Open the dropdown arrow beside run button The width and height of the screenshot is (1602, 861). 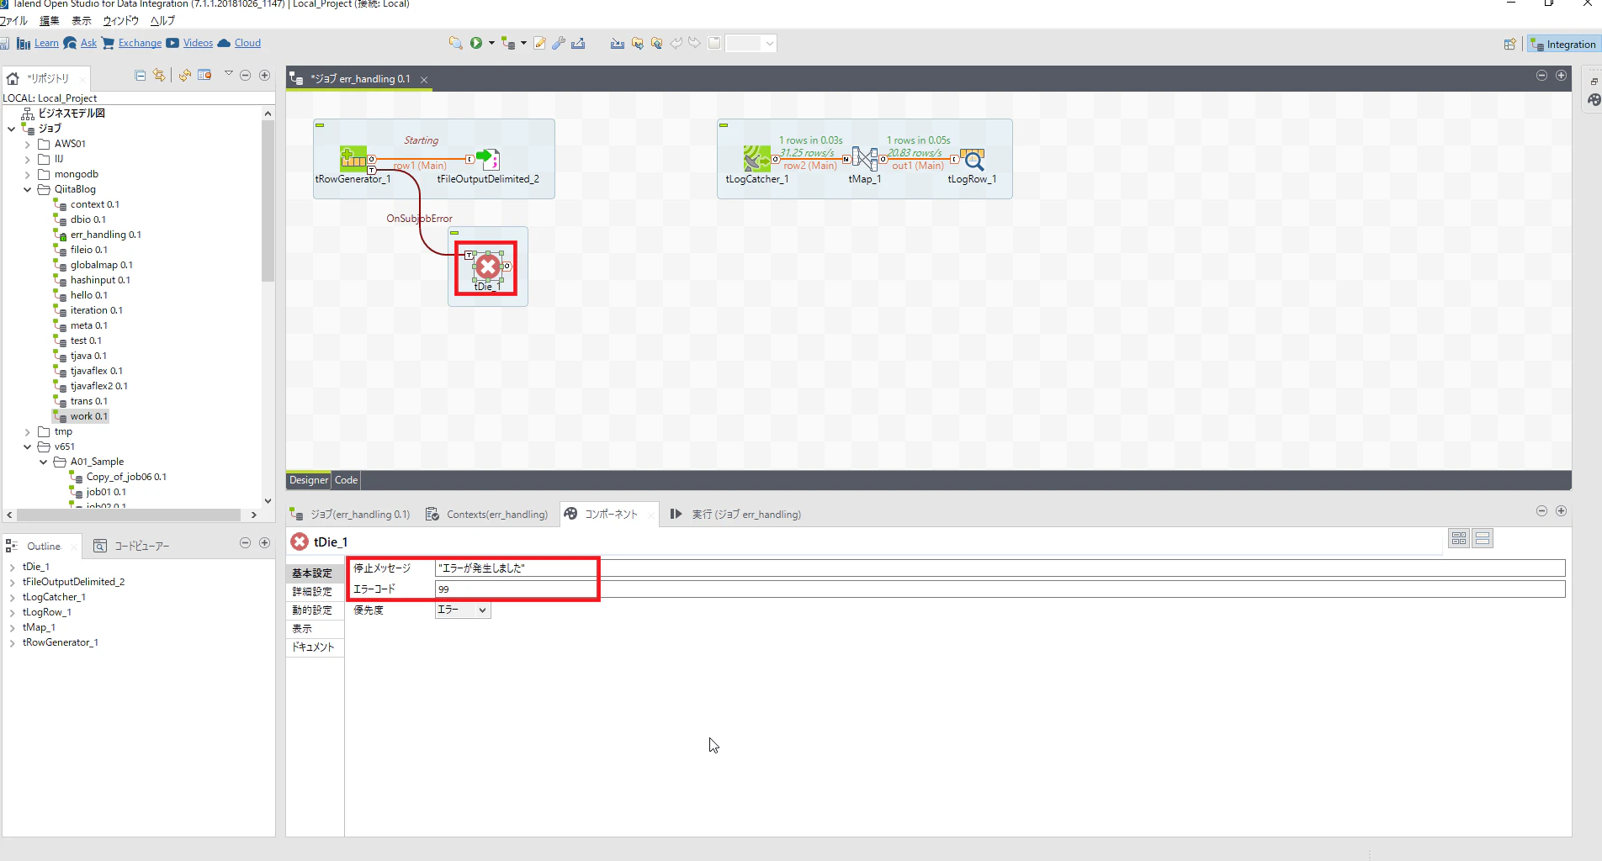(x=491, y=43)
